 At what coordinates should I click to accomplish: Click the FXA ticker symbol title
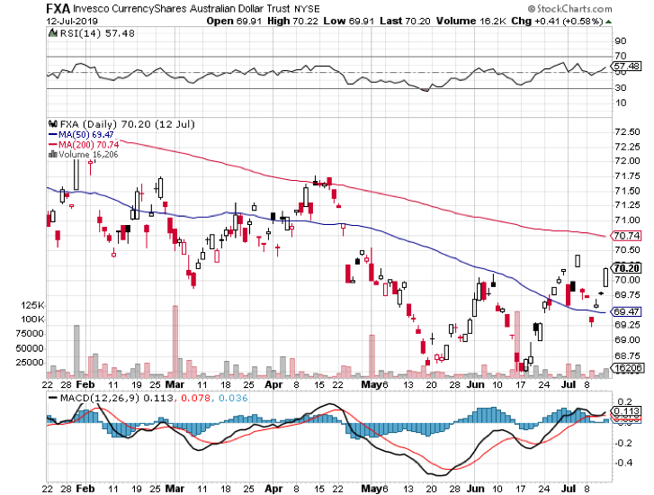point(58,8)
